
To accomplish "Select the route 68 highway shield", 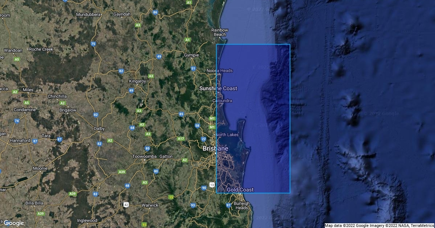I will click(132, 128).
